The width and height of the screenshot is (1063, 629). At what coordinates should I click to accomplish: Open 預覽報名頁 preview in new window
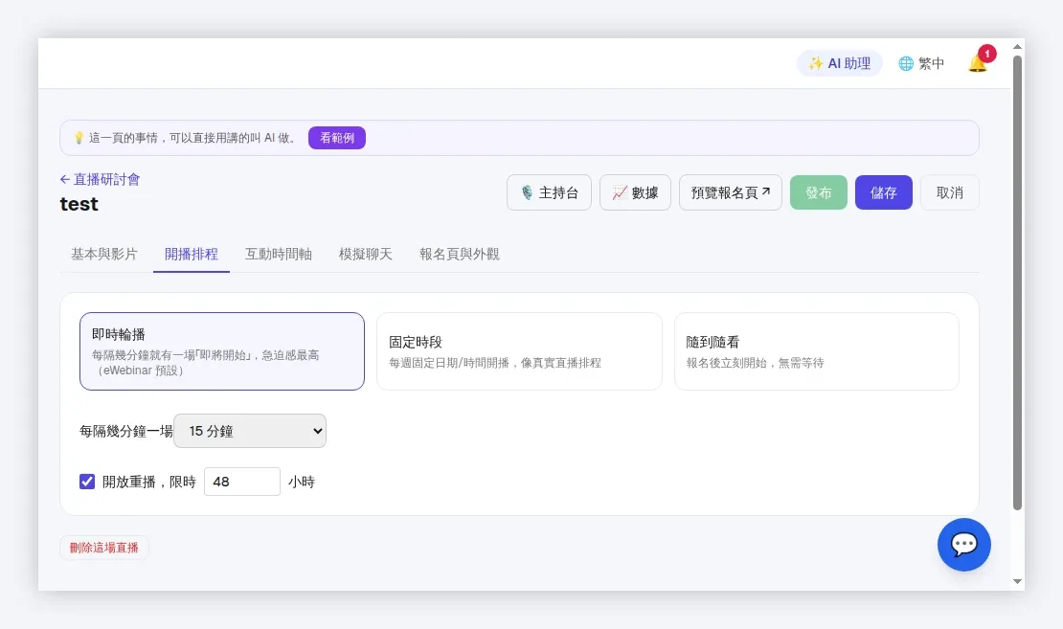pos(730,192)
